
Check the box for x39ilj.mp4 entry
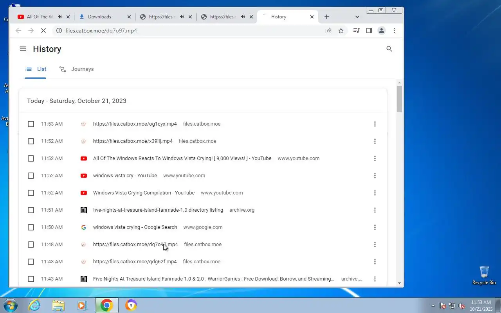31,141
